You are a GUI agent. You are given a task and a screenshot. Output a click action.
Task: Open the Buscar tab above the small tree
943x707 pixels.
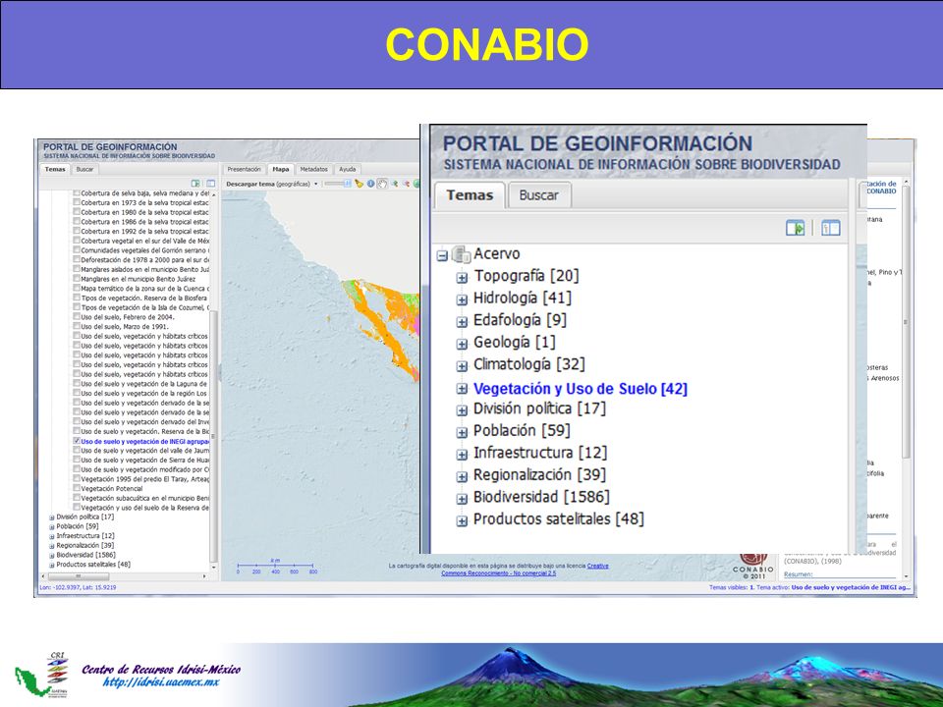coord(84,170)
